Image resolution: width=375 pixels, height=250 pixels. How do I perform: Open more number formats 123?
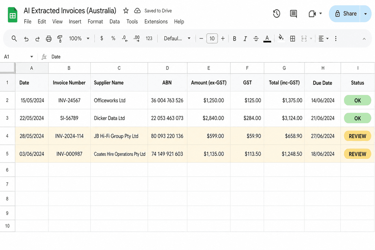pyautogui.click(x=149, y=38)
